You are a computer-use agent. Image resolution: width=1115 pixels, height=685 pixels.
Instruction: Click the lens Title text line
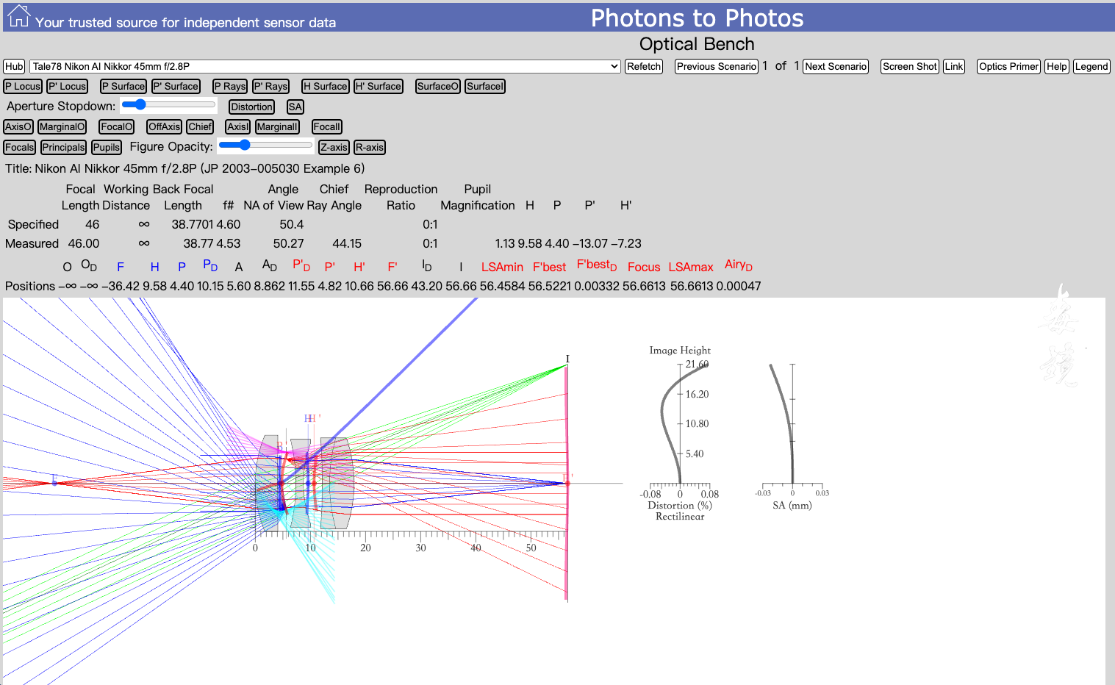[x=185, y=168]
